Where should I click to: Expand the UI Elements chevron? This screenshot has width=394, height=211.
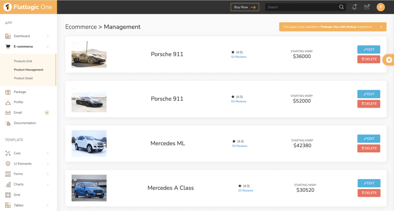(x=47, y=164)
